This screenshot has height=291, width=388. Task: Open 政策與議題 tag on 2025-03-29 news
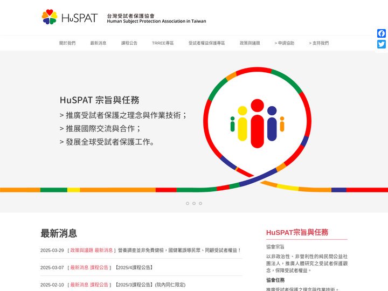tap(82, 250)
